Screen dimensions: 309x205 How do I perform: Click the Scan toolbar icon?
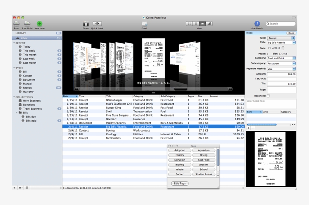pyautogui.click(x=16, y=24)
